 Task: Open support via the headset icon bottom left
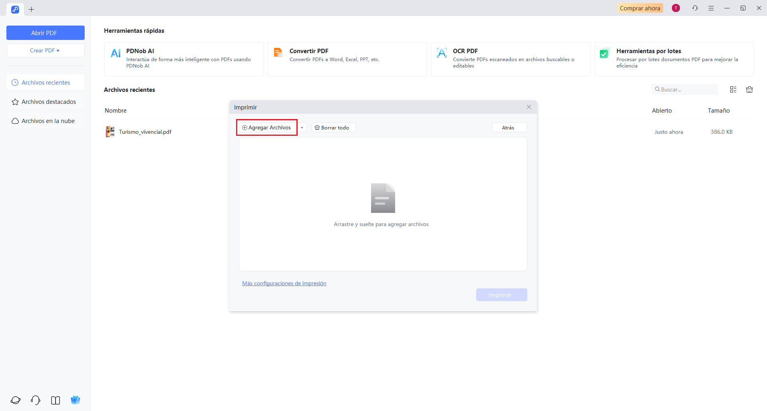pyautogui.click(x=35, y=400)
